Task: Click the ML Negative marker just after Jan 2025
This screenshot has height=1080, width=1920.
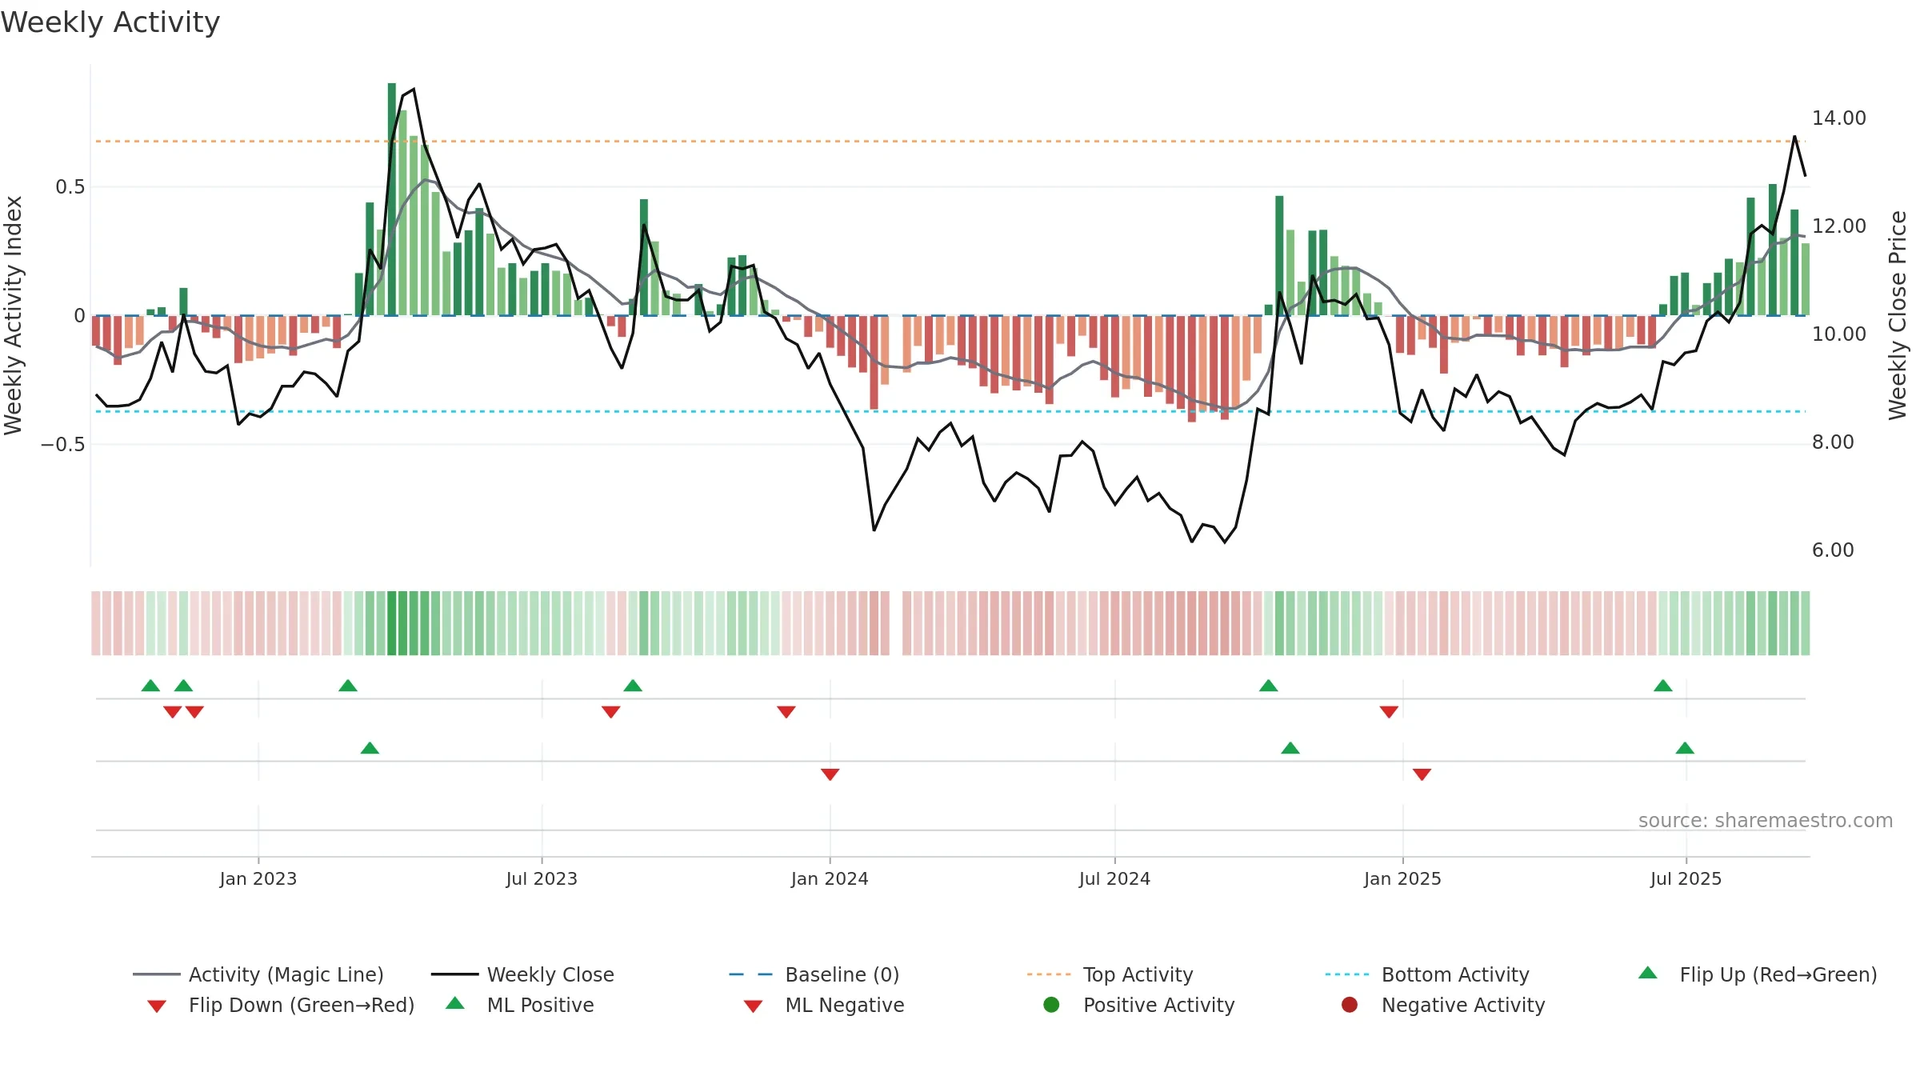Action: [1422, 774]
